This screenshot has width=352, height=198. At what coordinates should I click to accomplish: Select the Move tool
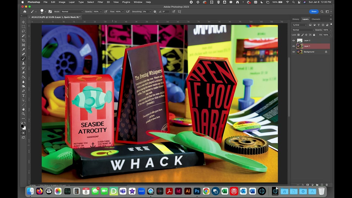(x=23, y=22)
